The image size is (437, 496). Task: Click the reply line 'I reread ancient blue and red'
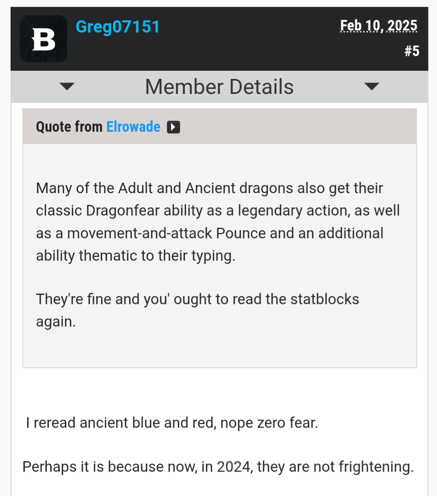coord(172,423)
